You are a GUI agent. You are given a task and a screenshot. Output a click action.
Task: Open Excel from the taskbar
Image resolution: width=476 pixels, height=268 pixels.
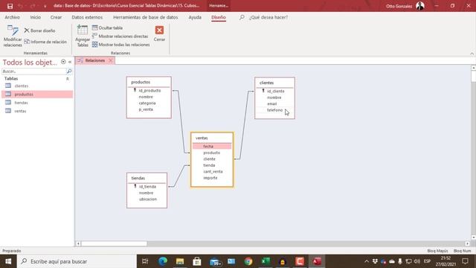tap(266, 261)
